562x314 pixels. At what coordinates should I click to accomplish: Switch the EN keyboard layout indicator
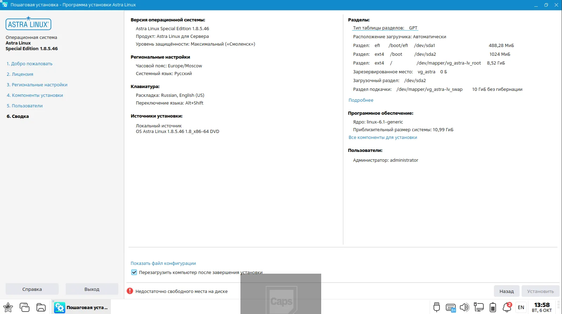521,307
